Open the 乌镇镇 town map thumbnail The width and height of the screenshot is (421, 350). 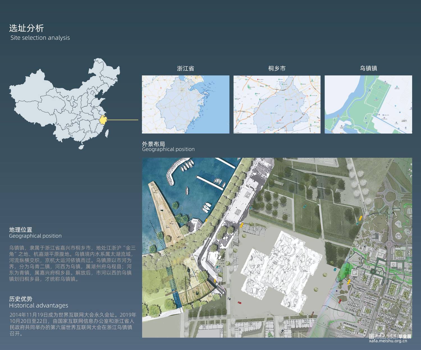368,104
